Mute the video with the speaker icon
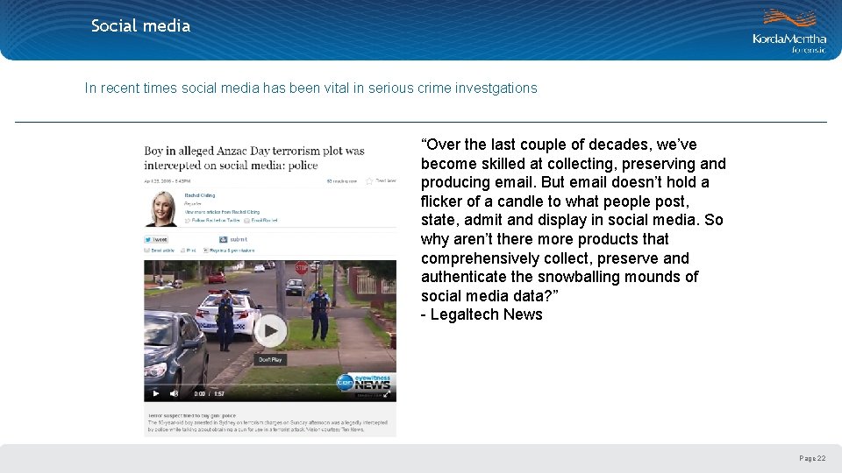 [174, 393]
